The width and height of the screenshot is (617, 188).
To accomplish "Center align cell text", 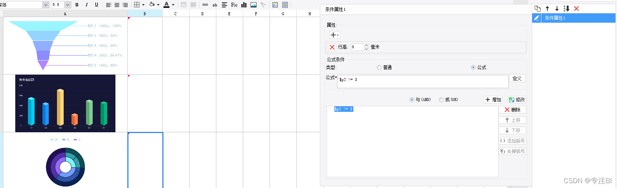I will point(117,5).
